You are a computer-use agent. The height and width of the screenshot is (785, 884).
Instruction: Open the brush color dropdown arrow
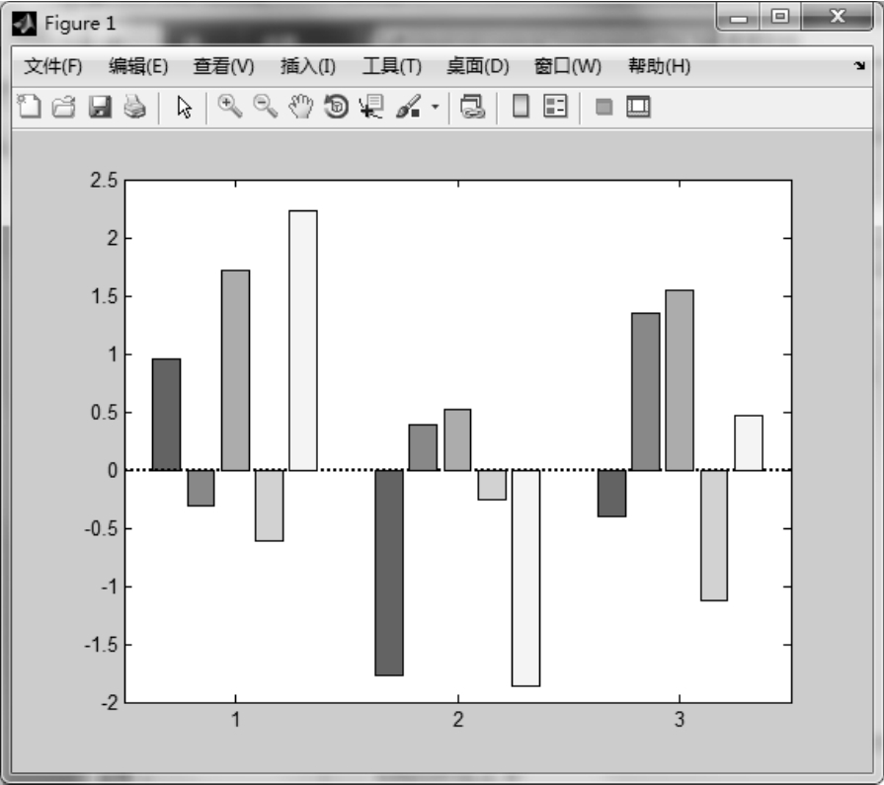point(435,107)
